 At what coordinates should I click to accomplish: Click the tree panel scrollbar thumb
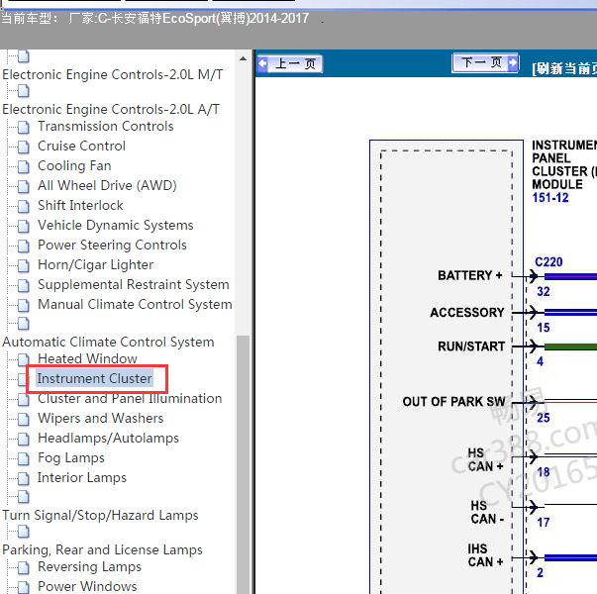[x=243, y=464]
